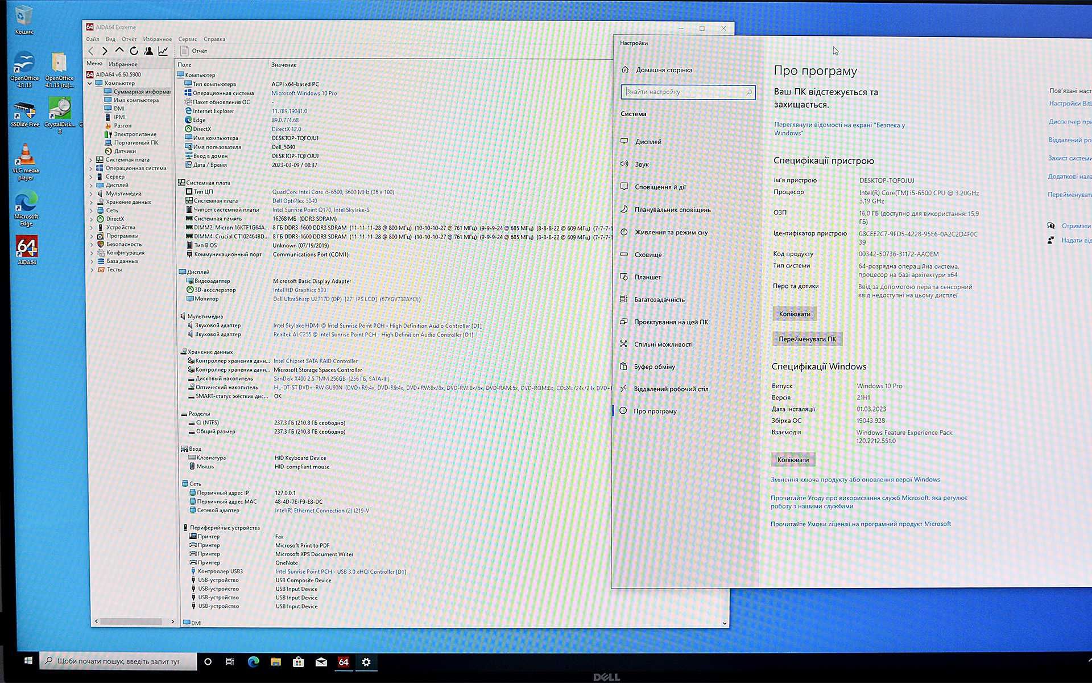This screenshot has height=683, width=1092.
Task: Open the Віддалений робочий стіл section
Action: pyautogui.click(x=671, y=389)
